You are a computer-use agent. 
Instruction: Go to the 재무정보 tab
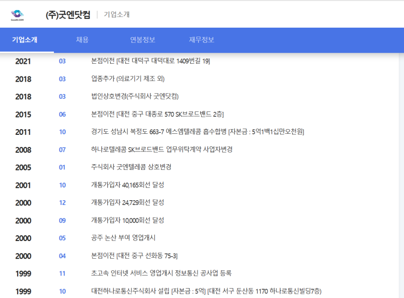point(202,40)
